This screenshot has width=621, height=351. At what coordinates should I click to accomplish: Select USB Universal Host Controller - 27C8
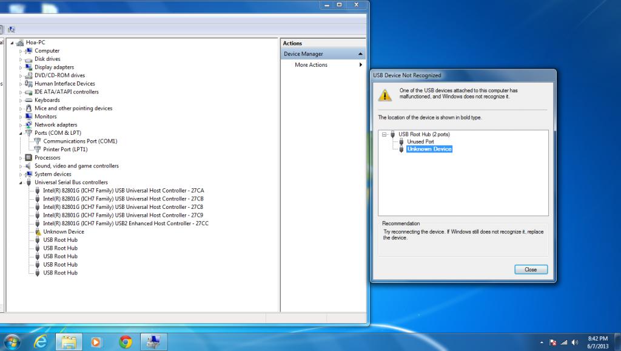123,207
